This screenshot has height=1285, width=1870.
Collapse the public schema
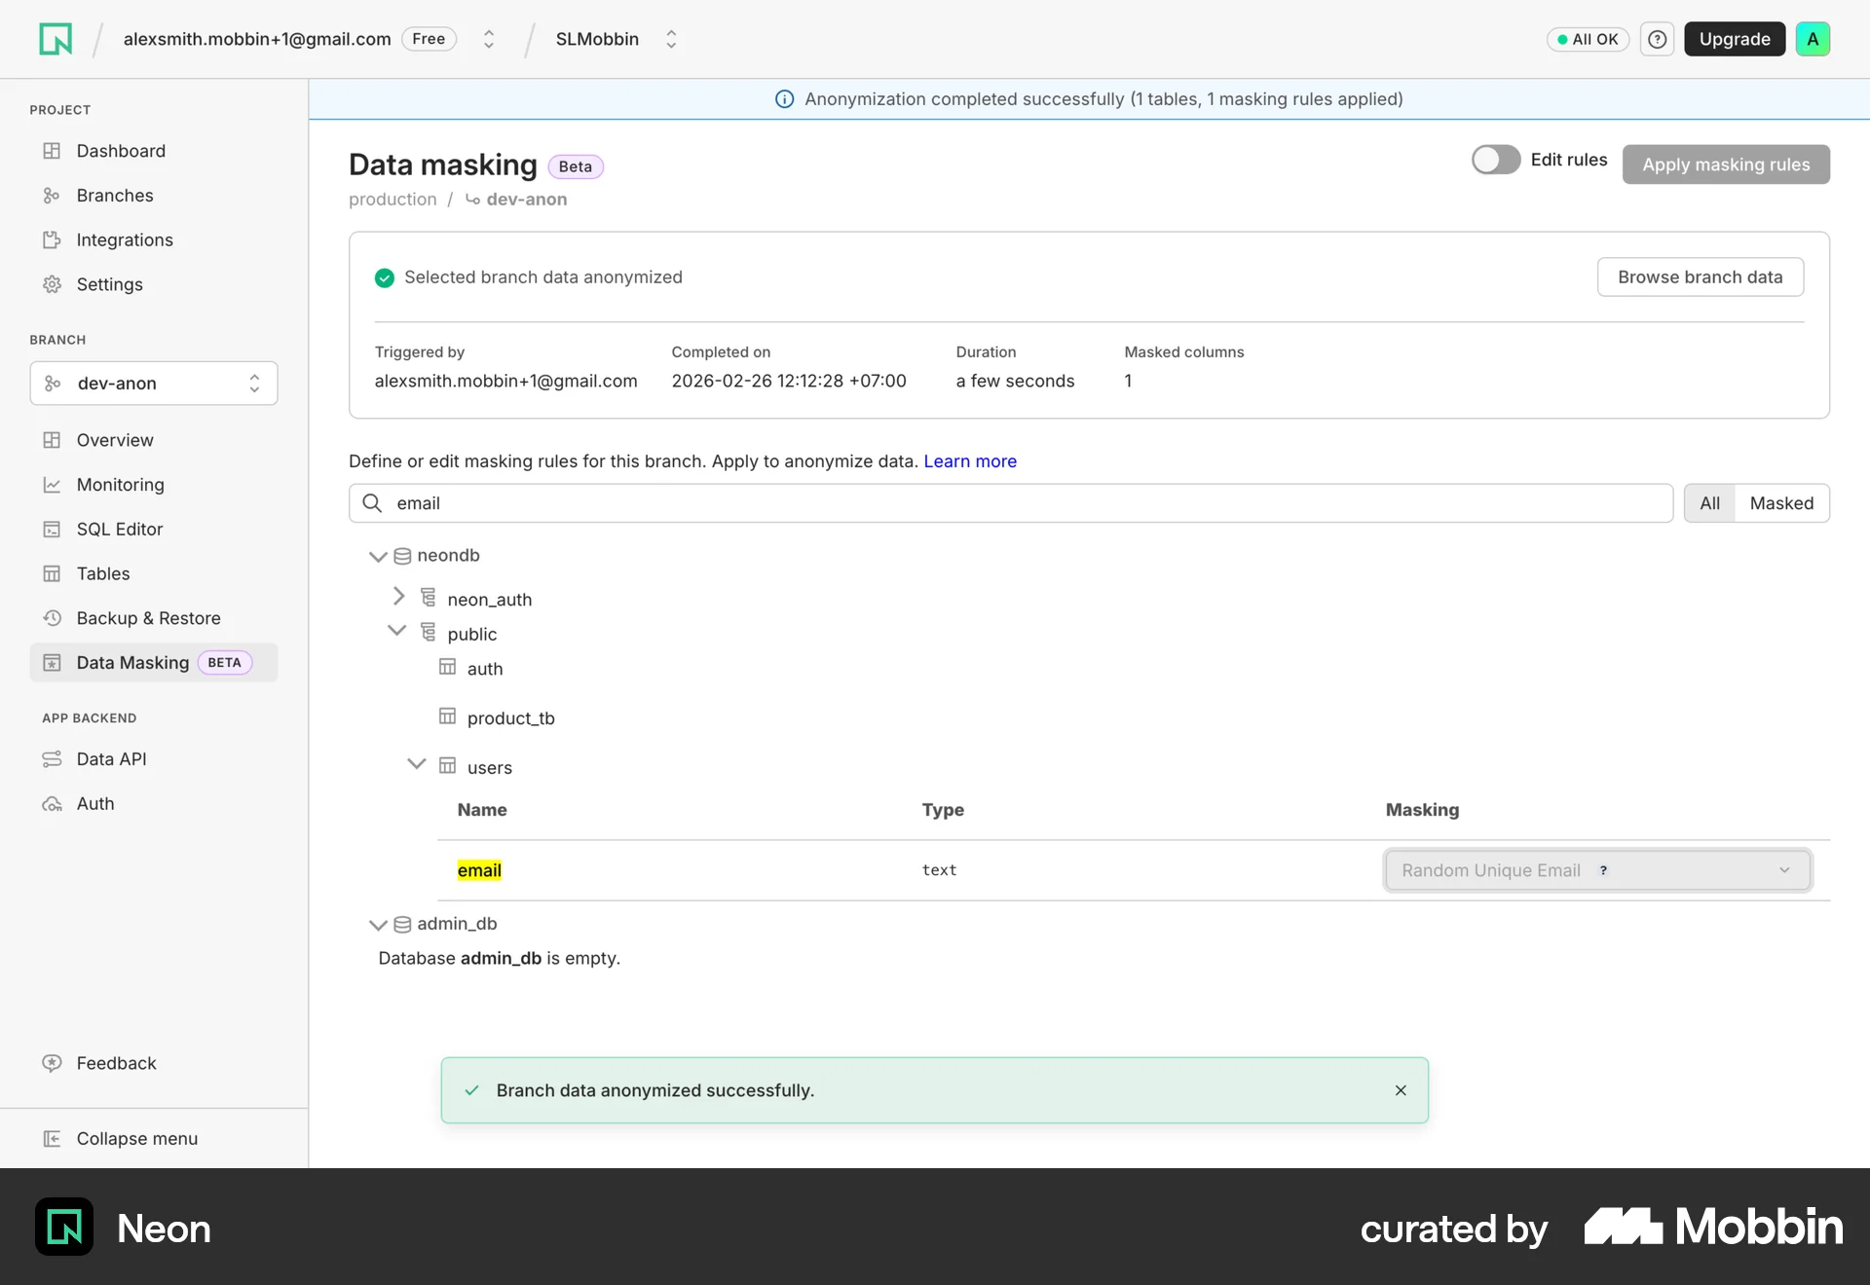point(396,631)
